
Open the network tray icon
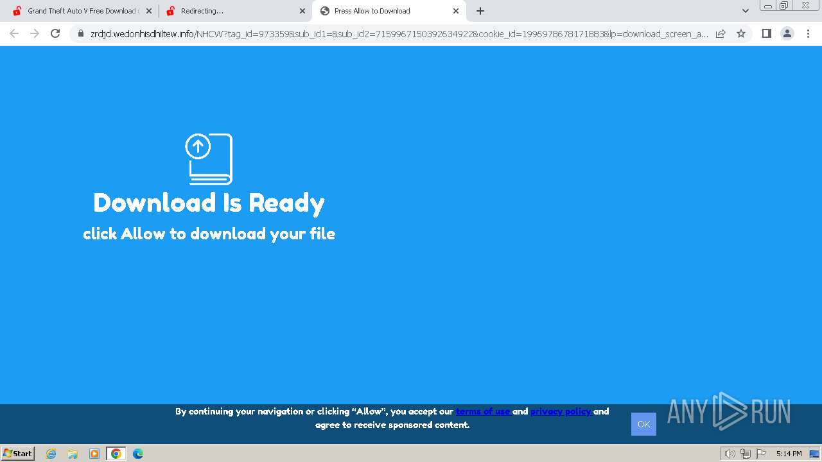[746, 454]
